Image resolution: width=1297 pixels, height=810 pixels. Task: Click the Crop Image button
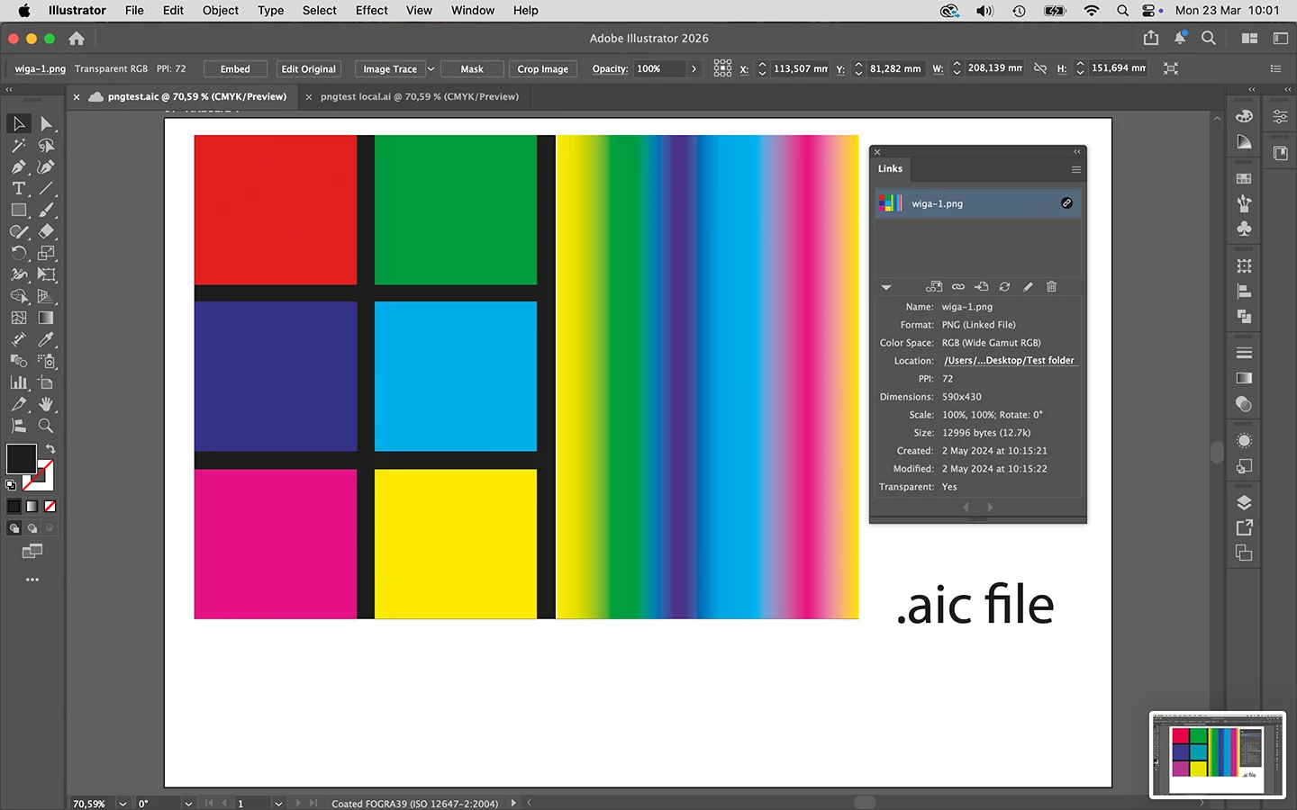tap(542, 69)
